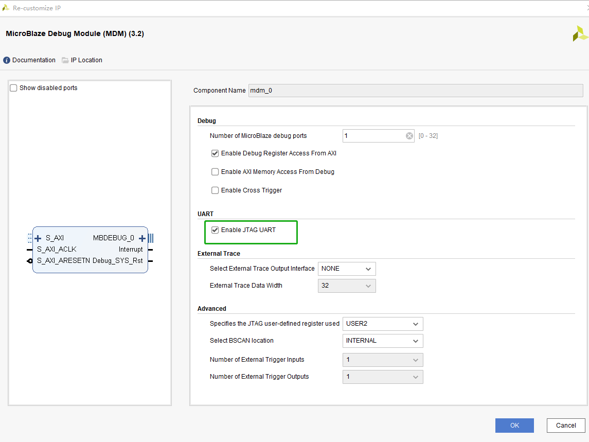The image size is (589, 442).
Task: Toggle Show disabled ports checkbox
Action: tap(13, 88)
